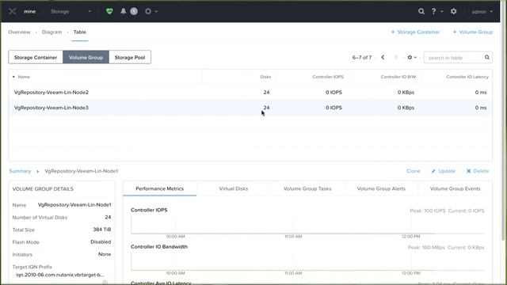Add a new Volume Group
This screenshot has width=507, height=285.
point(473,32)
